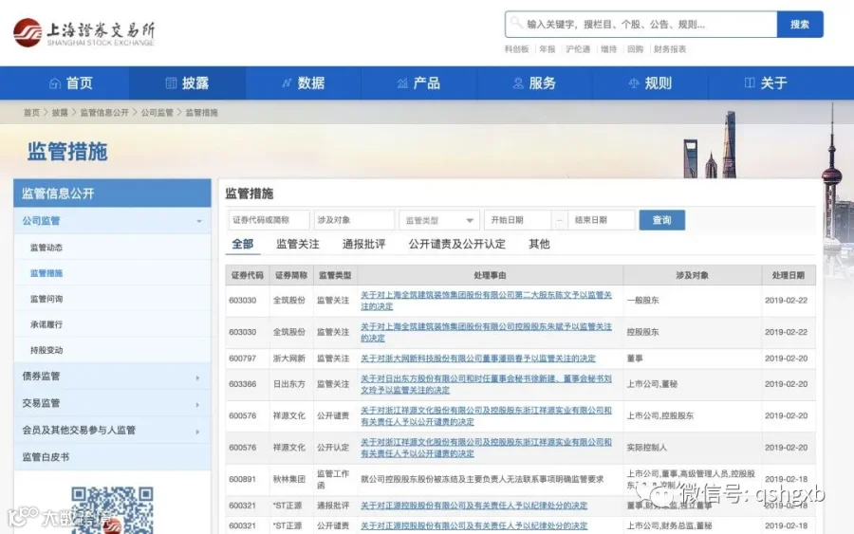Open the 祥源文化 公开认定 row link
854x534 pixels.
click(486, 448)
